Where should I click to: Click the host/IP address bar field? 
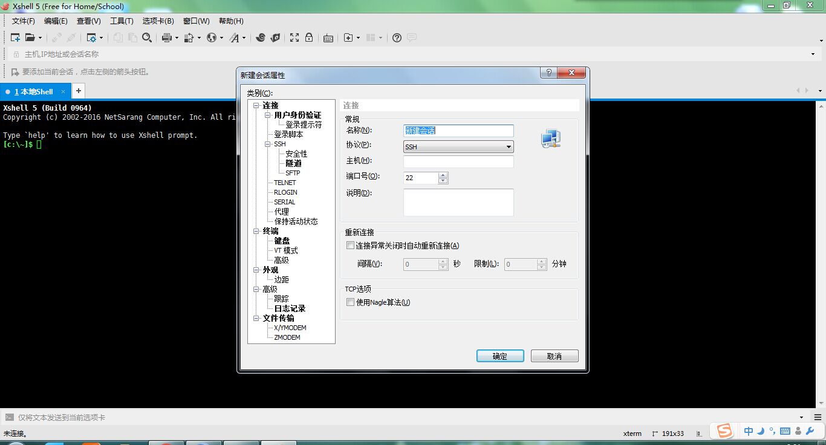point(411,54)
